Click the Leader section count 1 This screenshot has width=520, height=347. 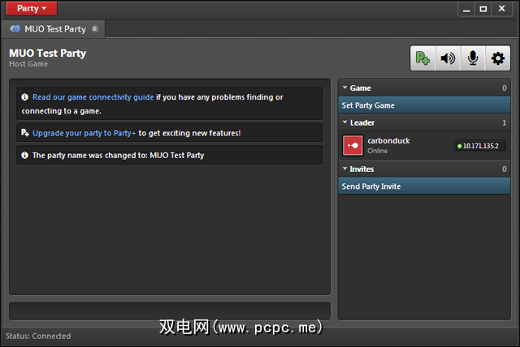click(504, 122)
